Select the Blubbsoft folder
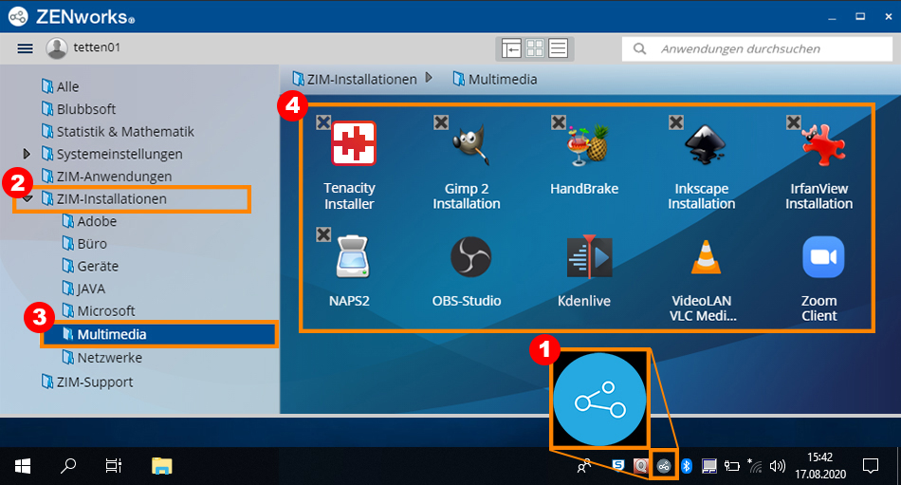 pyautogui.click(x=79, y=109)
